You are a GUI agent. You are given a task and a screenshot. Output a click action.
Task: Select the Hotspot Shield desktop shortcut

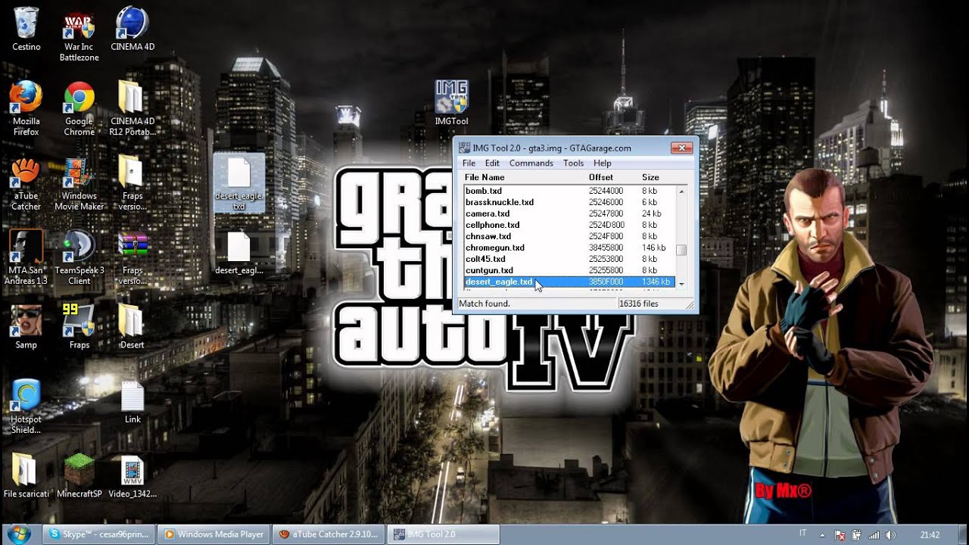[26, 406]
